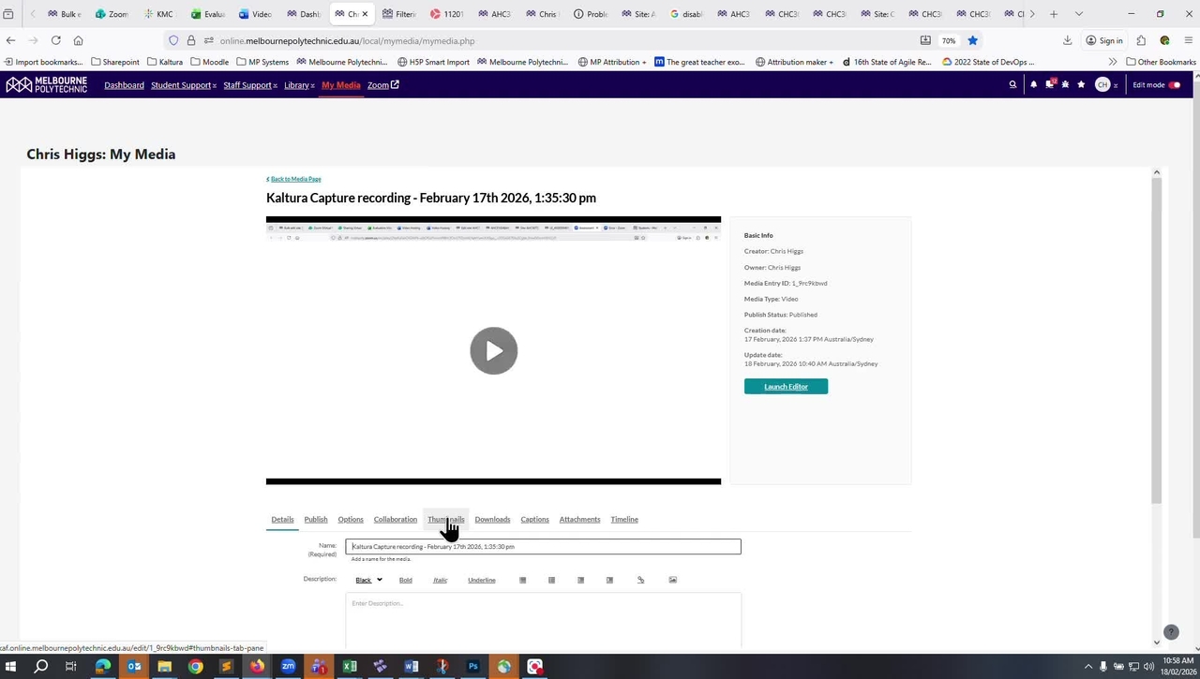The height and width of the screenshot is (679, 1200).
Task: Click the outdent icon in description toolbar
Action: click(580, 580)
